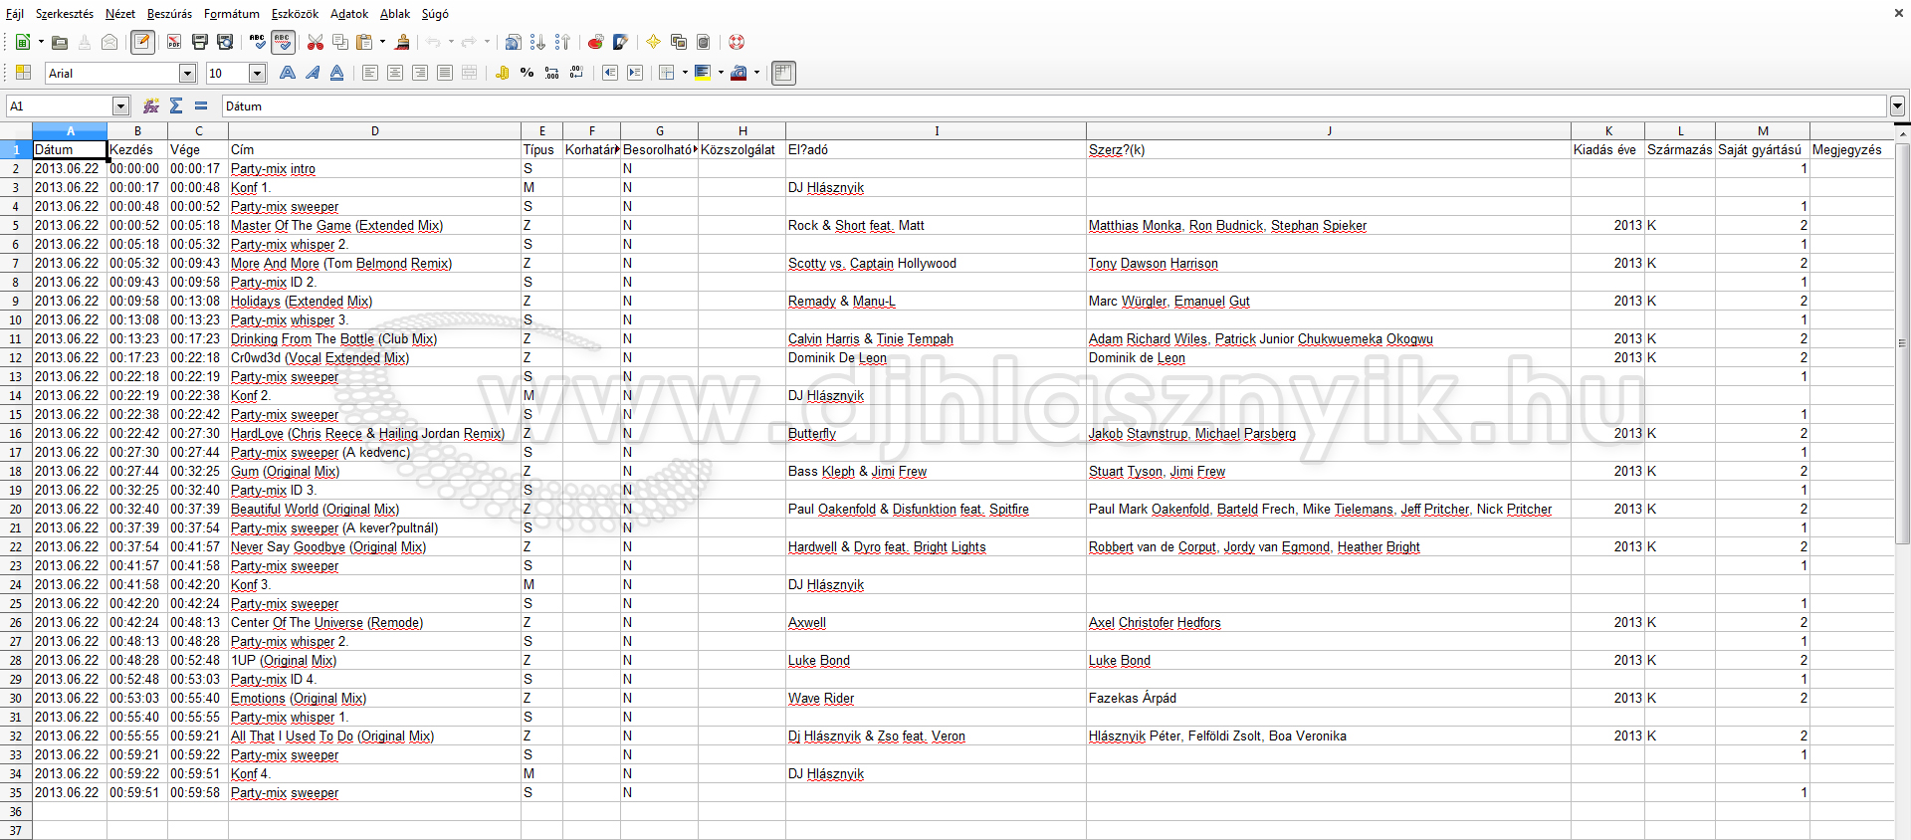Increase the cell indent
The image size is (1911, 840).
pyautogui.click(x=635, y=73)
